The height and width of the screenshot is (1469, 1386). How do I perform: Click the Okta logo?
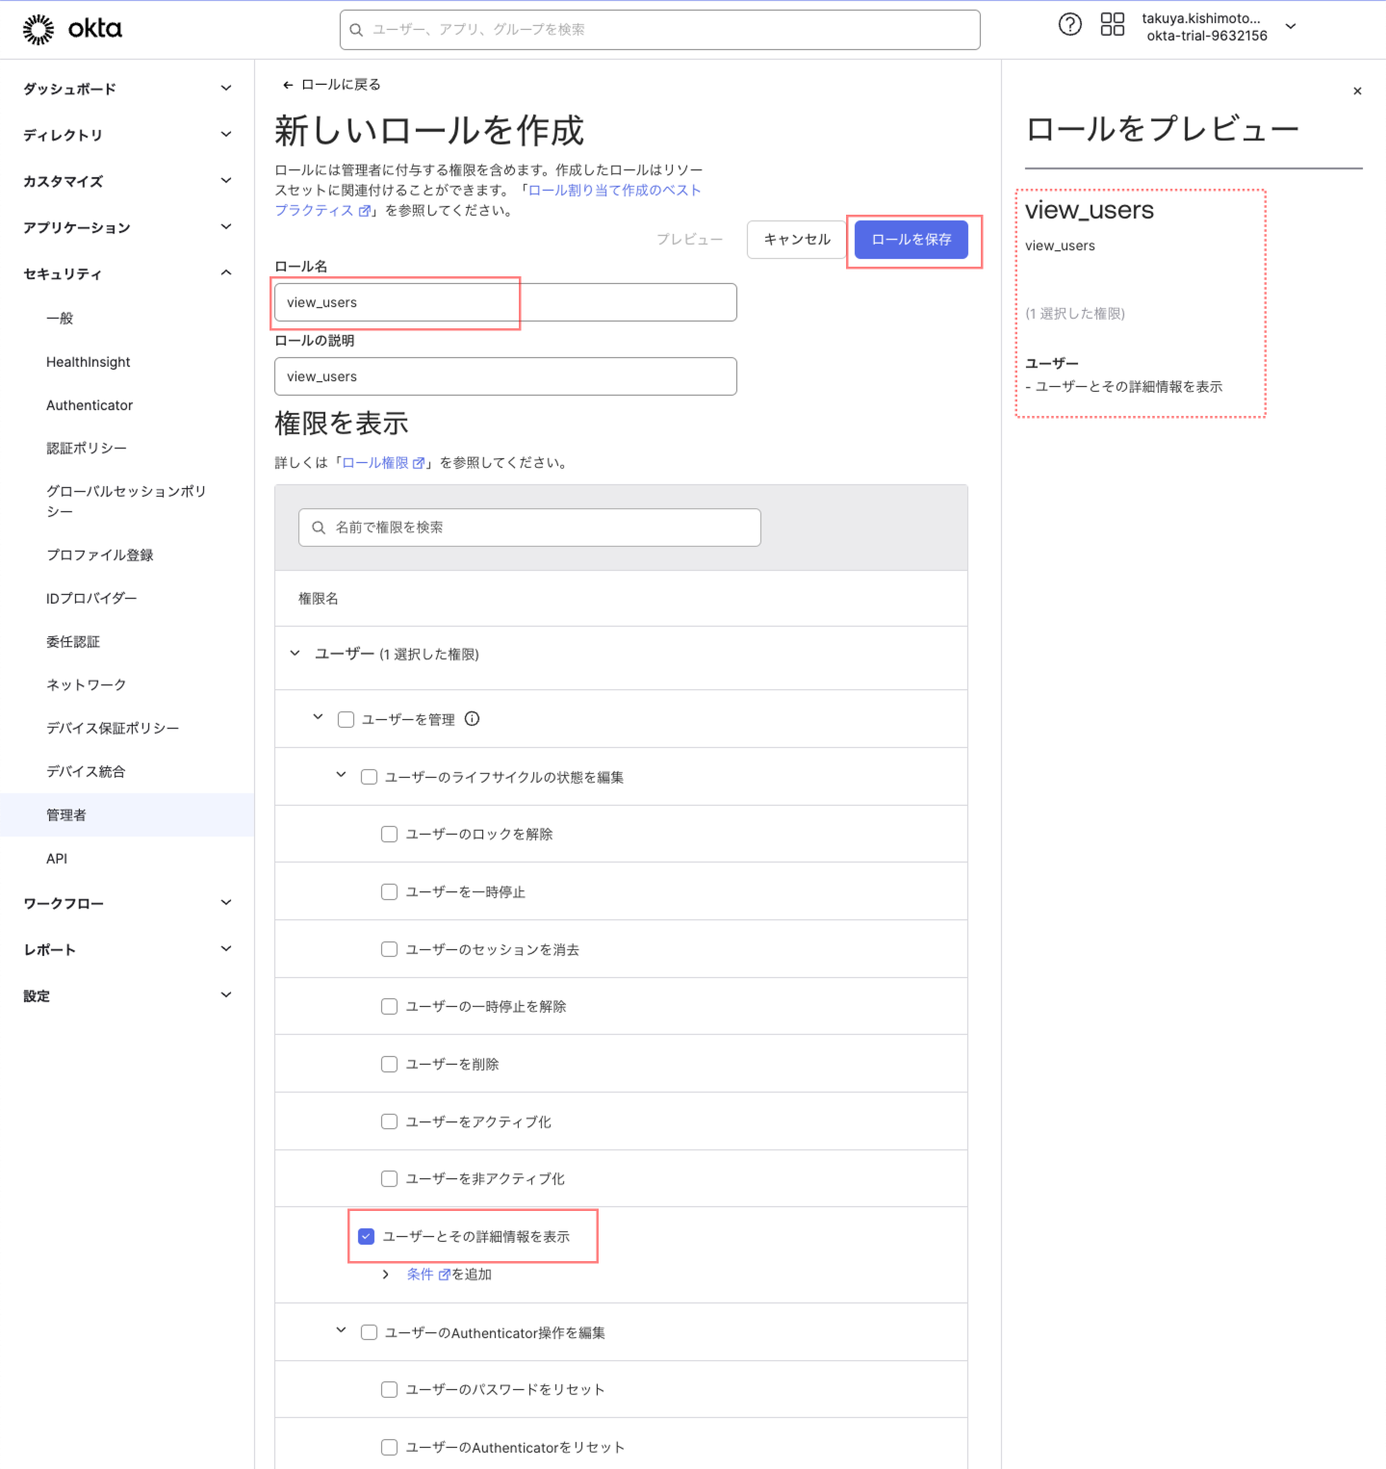[73, 30]
